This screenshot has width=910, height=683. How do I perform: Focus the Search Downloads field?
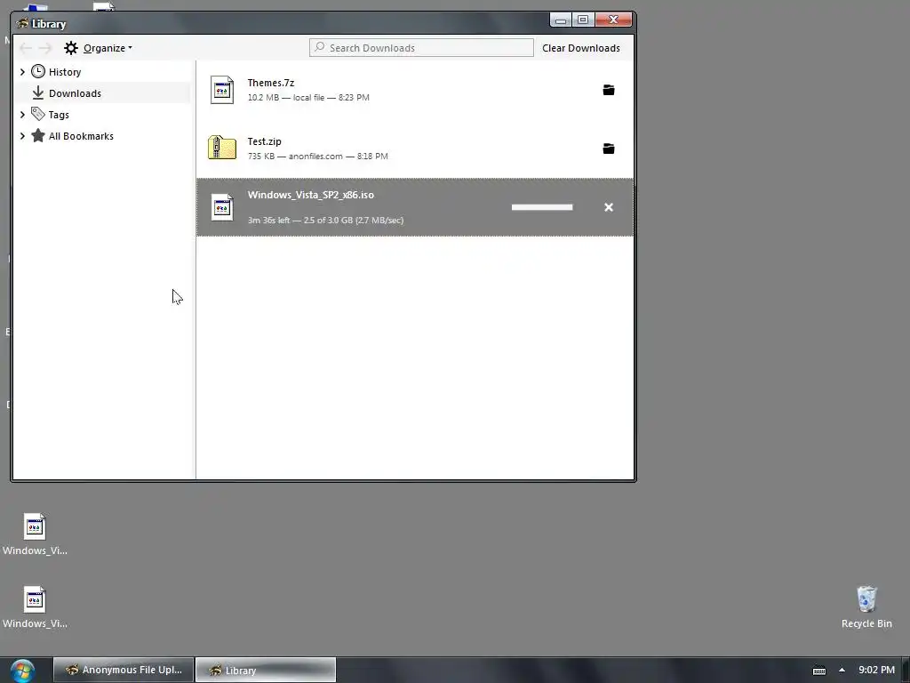click(421, 48)
